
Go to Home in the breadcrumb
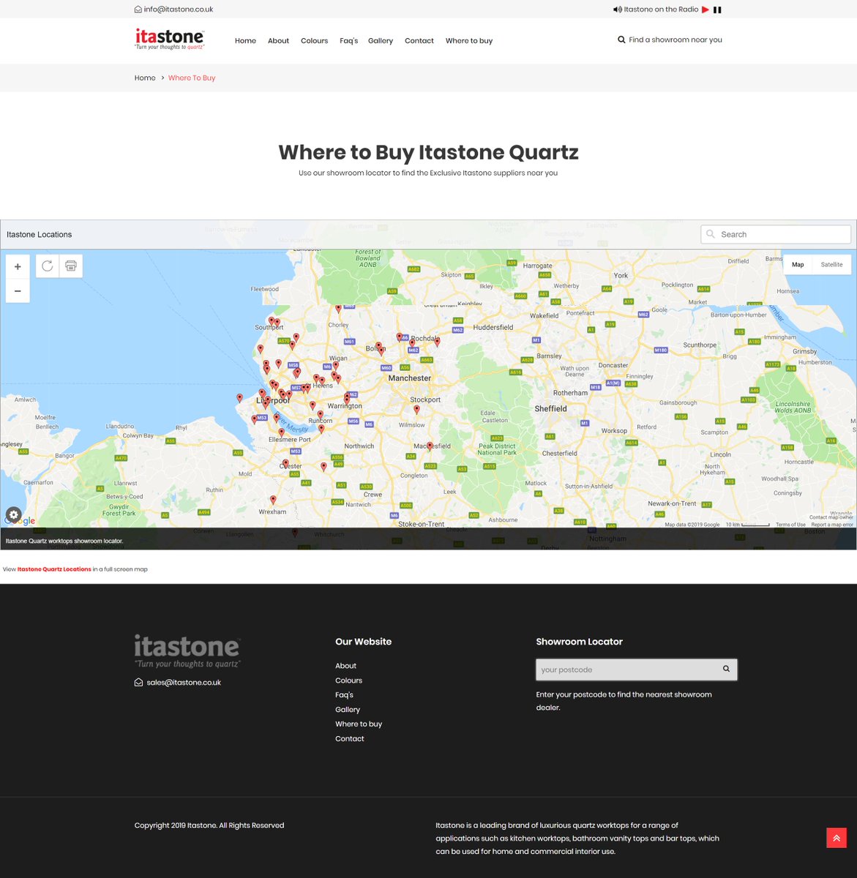[x=145, y=78]
